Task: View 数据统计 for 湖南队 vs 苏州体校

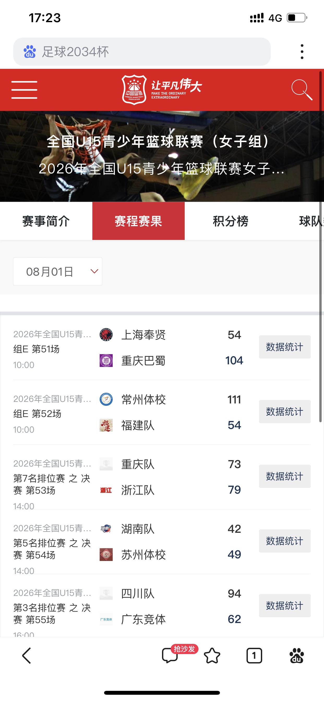Action: coord(285,541)
